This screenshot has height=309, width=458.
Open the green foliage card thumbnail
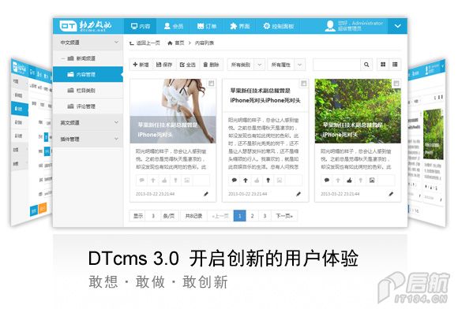[x=358, y=111]
